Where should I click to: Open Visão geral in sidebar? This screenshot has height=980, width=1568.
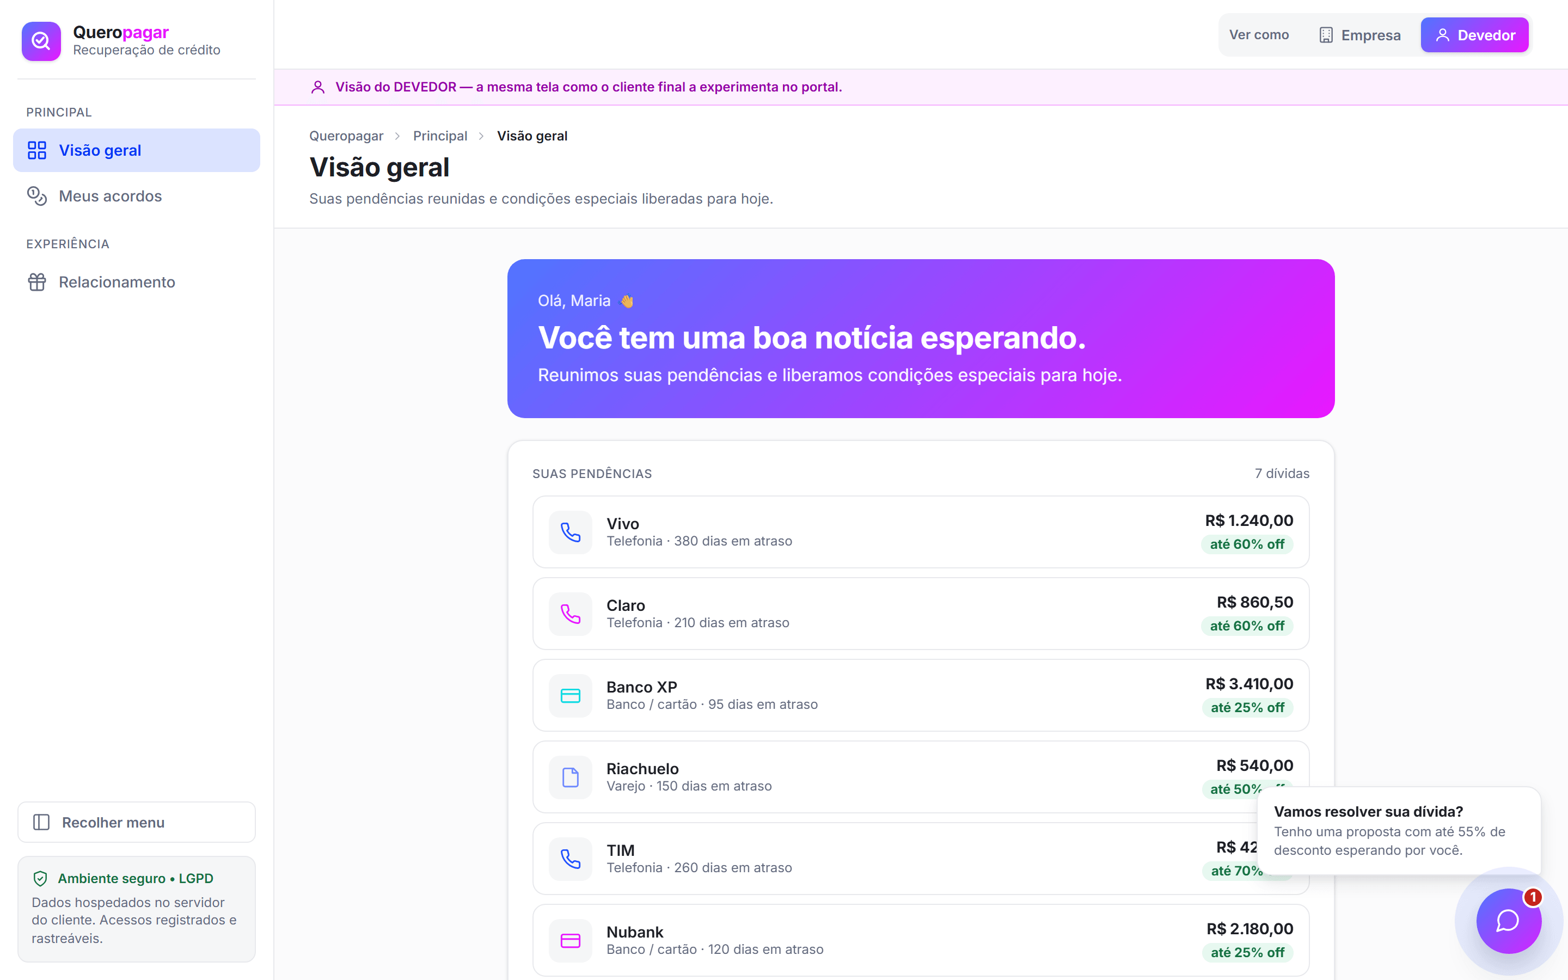click(x=137, y=150)
